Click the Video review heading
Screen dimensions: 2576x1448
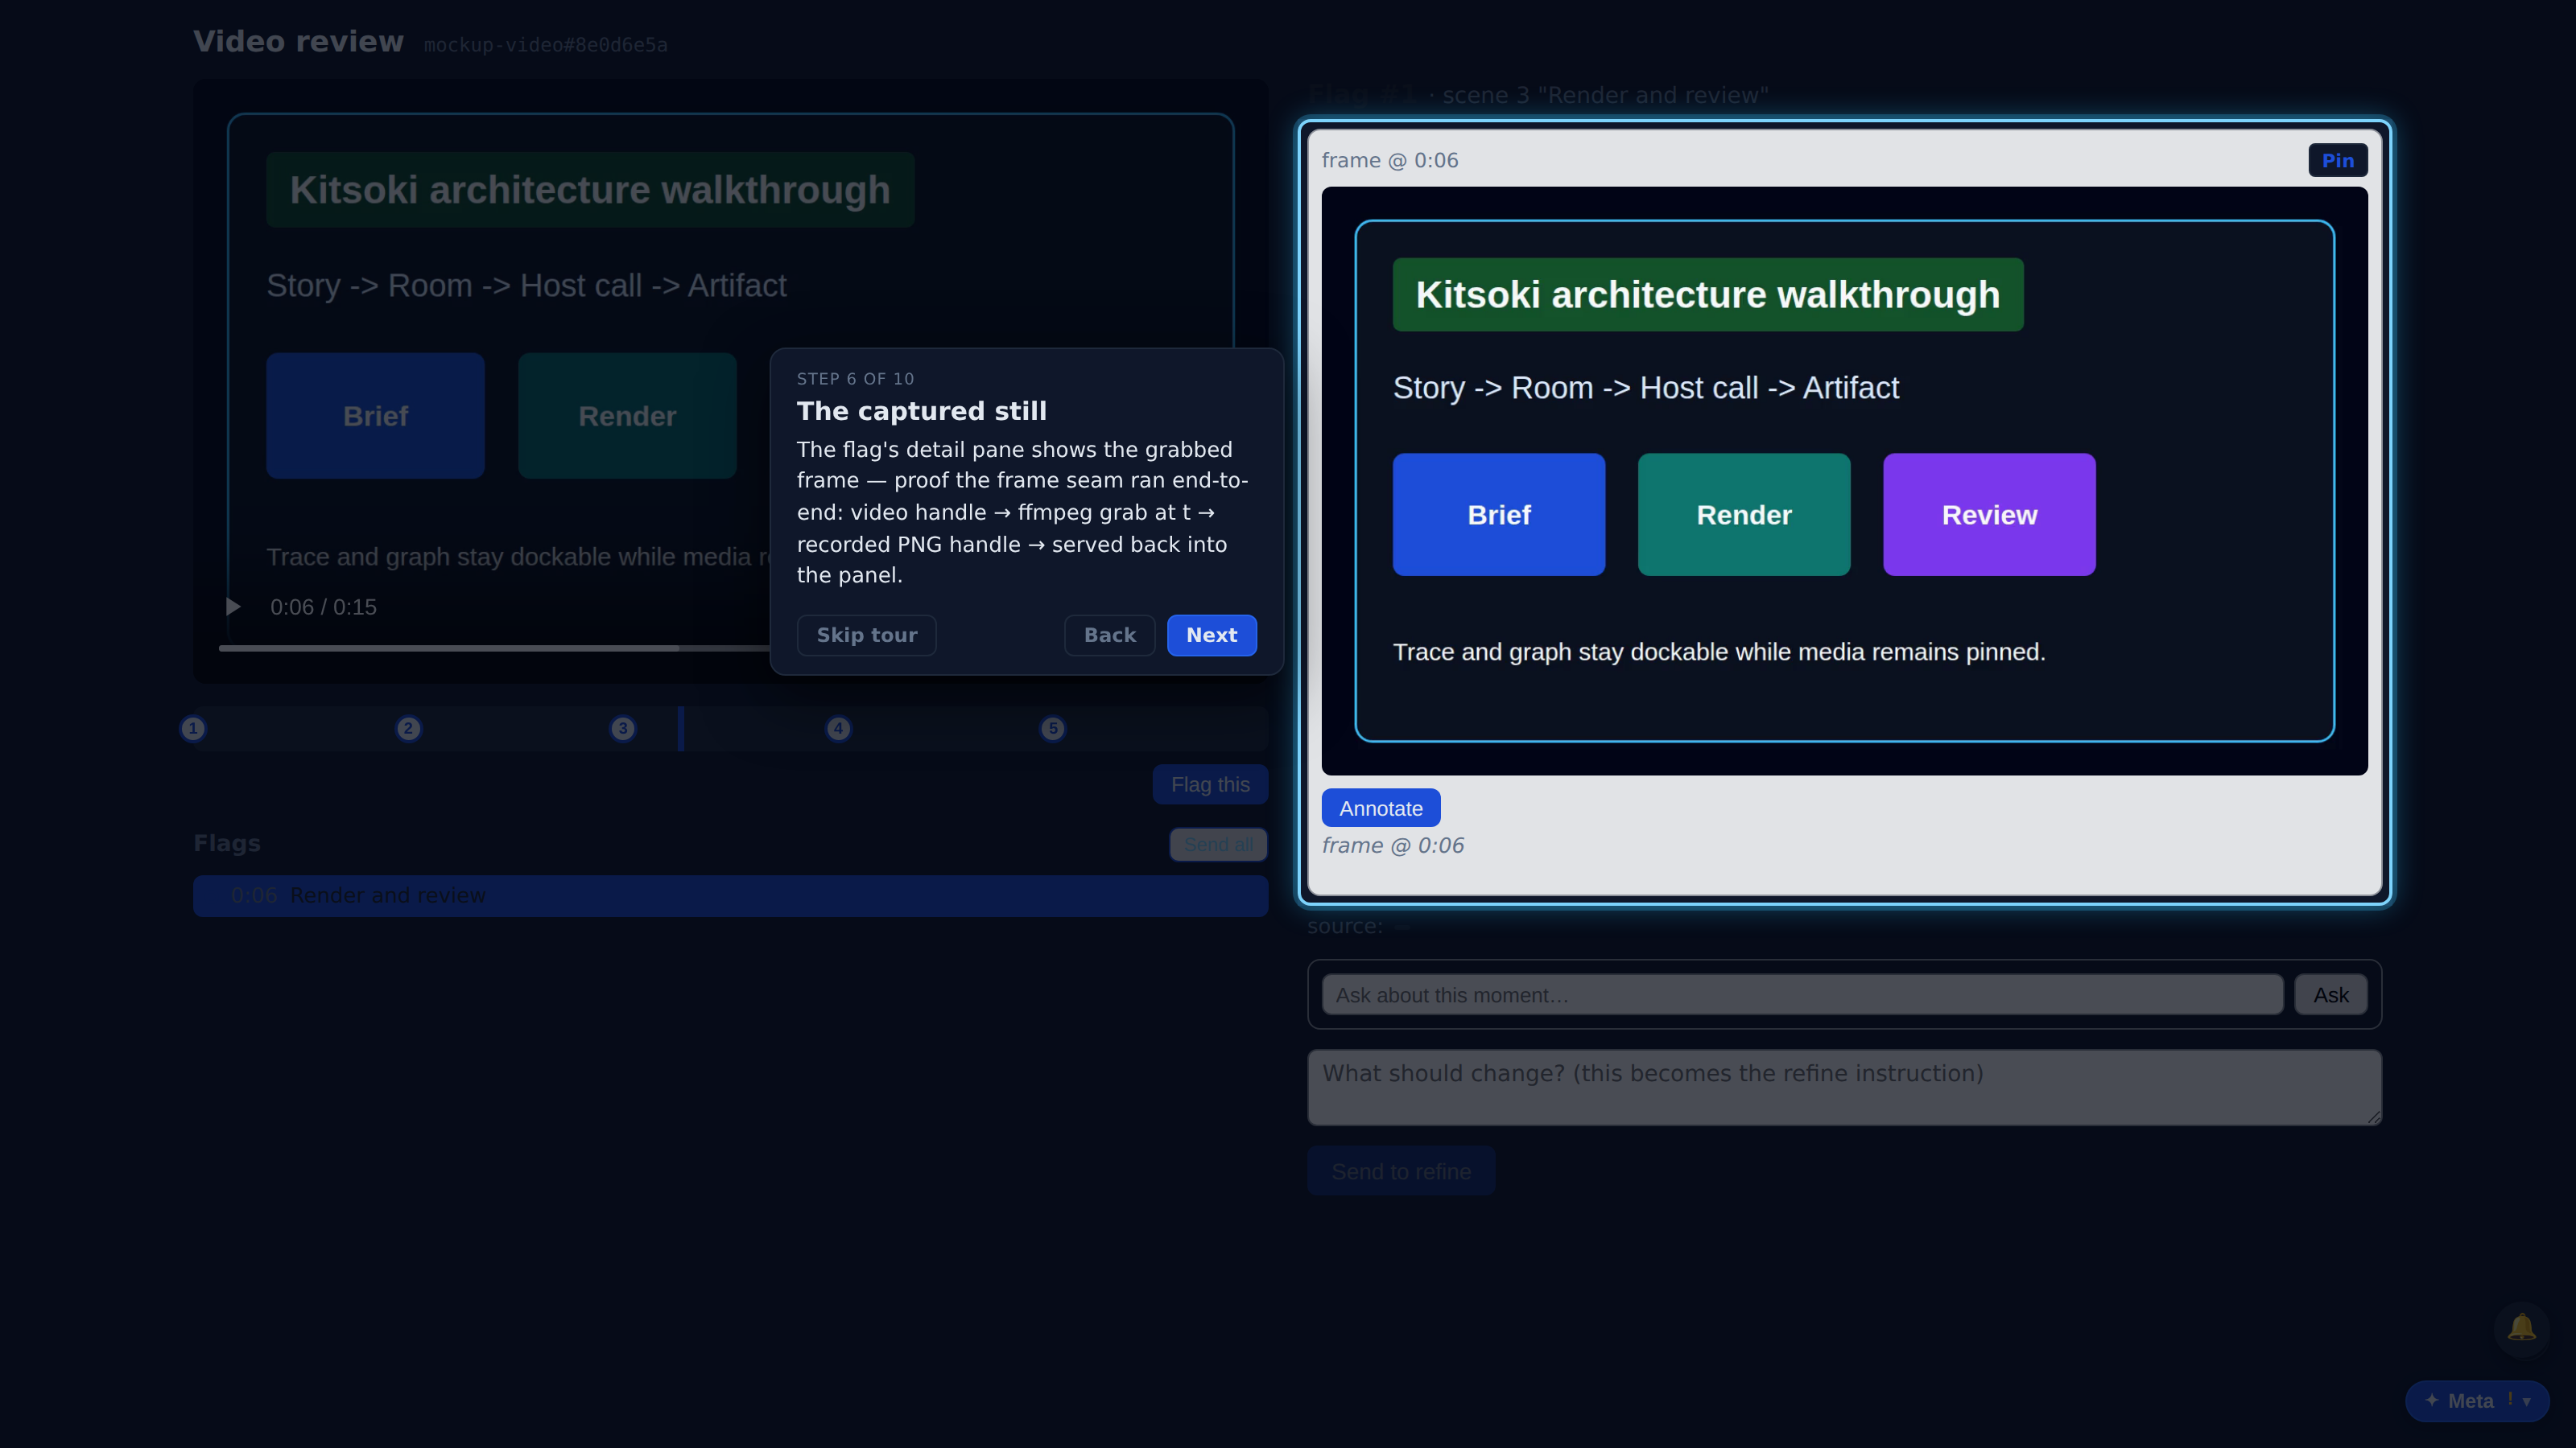point(298,41)
